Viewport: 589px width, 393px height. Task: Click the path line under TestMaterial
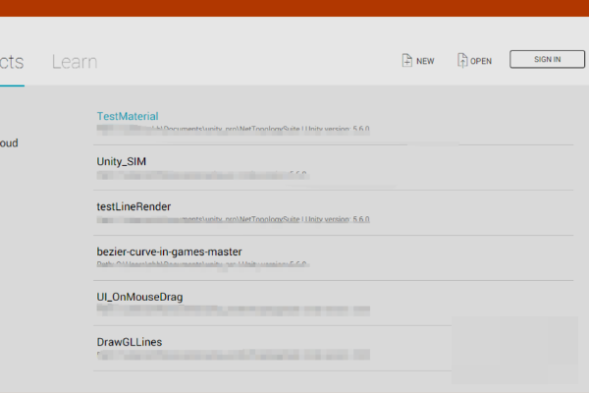(233, 129)
